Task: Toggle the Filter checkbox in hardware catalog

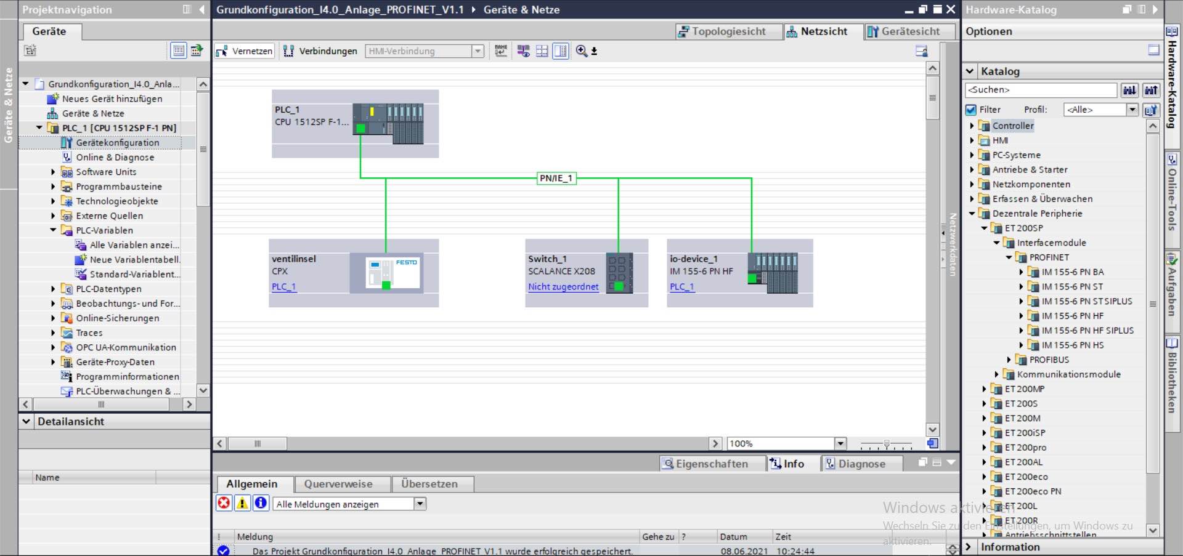Action: point(971,110)
